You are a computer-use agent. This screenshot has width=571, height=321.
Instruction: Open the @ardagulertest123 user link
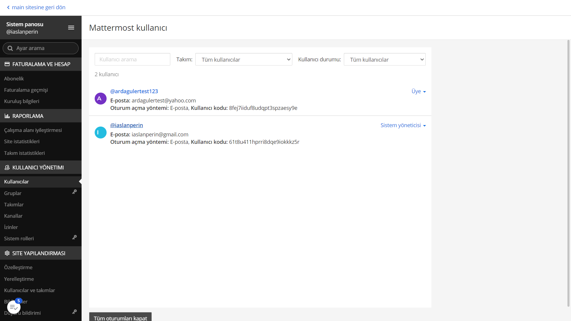(x=134, y=91)
